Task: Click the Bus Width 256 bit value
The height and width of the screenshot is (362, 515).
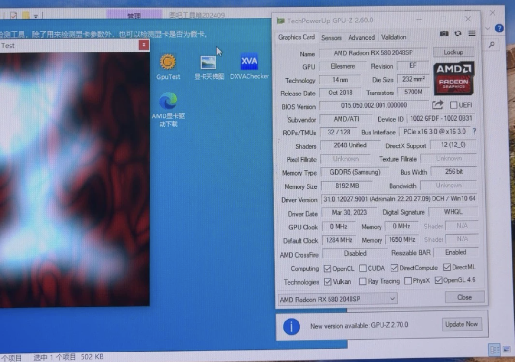Action: 453,172
